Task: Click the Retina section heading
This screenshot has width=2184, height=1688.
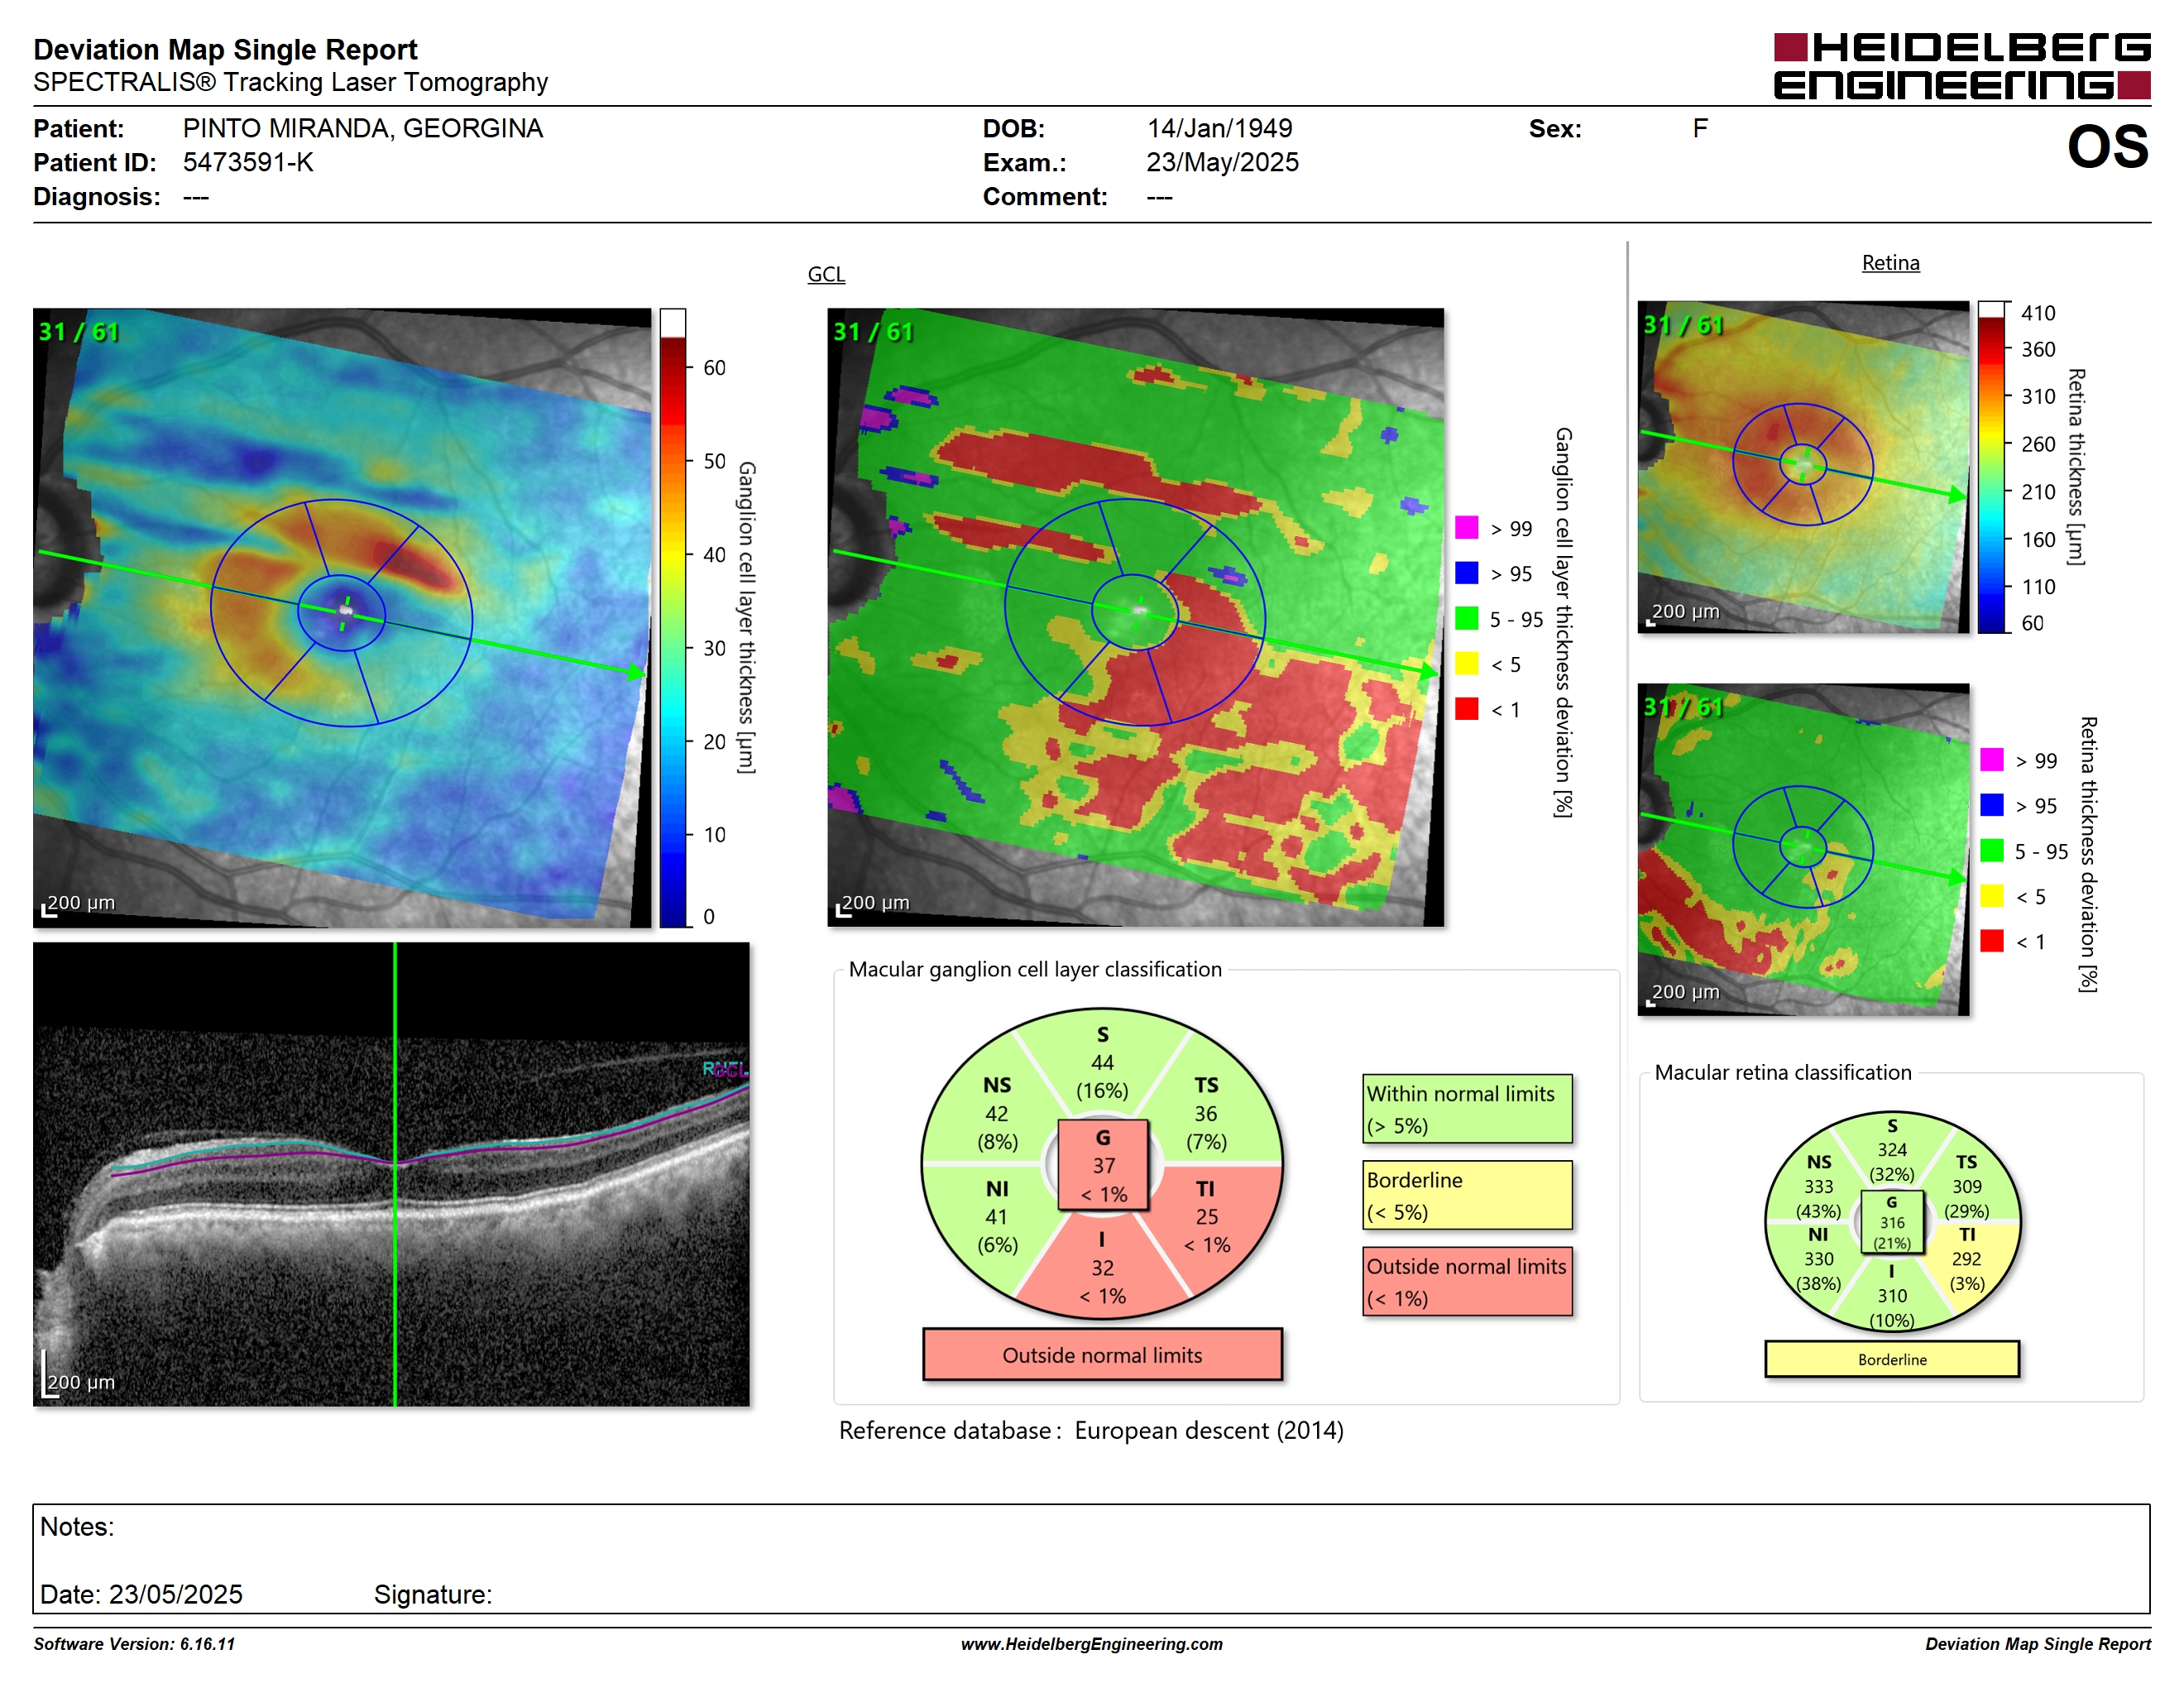Action: coord(1890,263)
